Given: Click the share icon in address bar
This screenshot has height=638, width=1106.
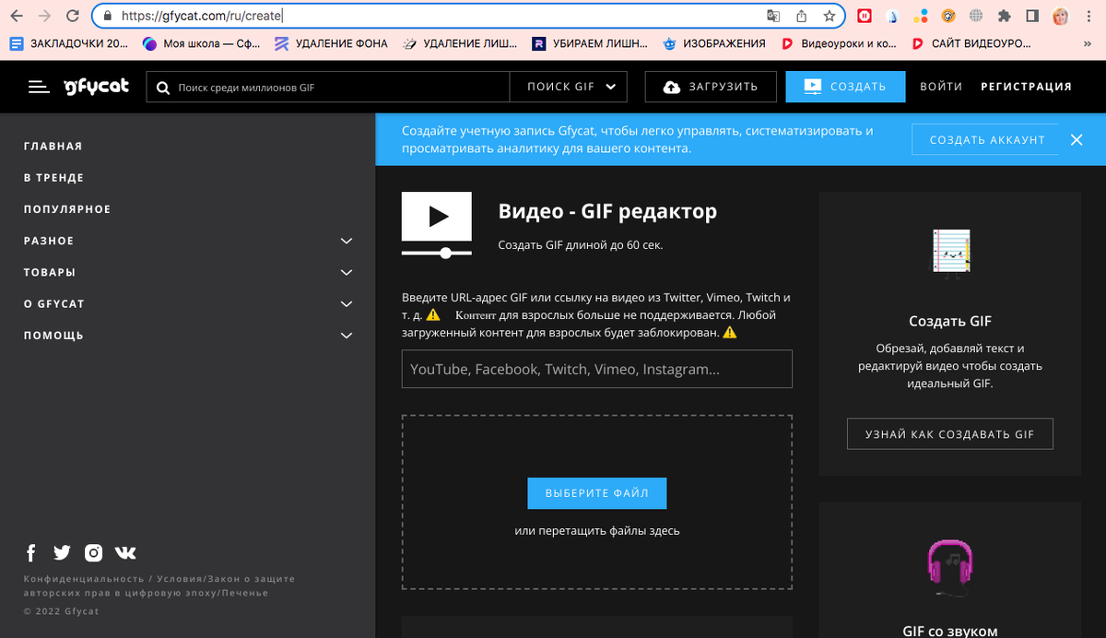Looking at the screenshot, I should 801,16.
